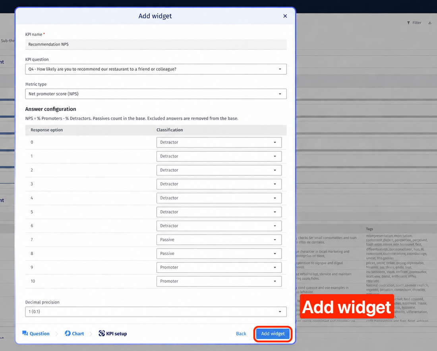
Task: Click the download icon beside Filter
Action: coord(430,23)
